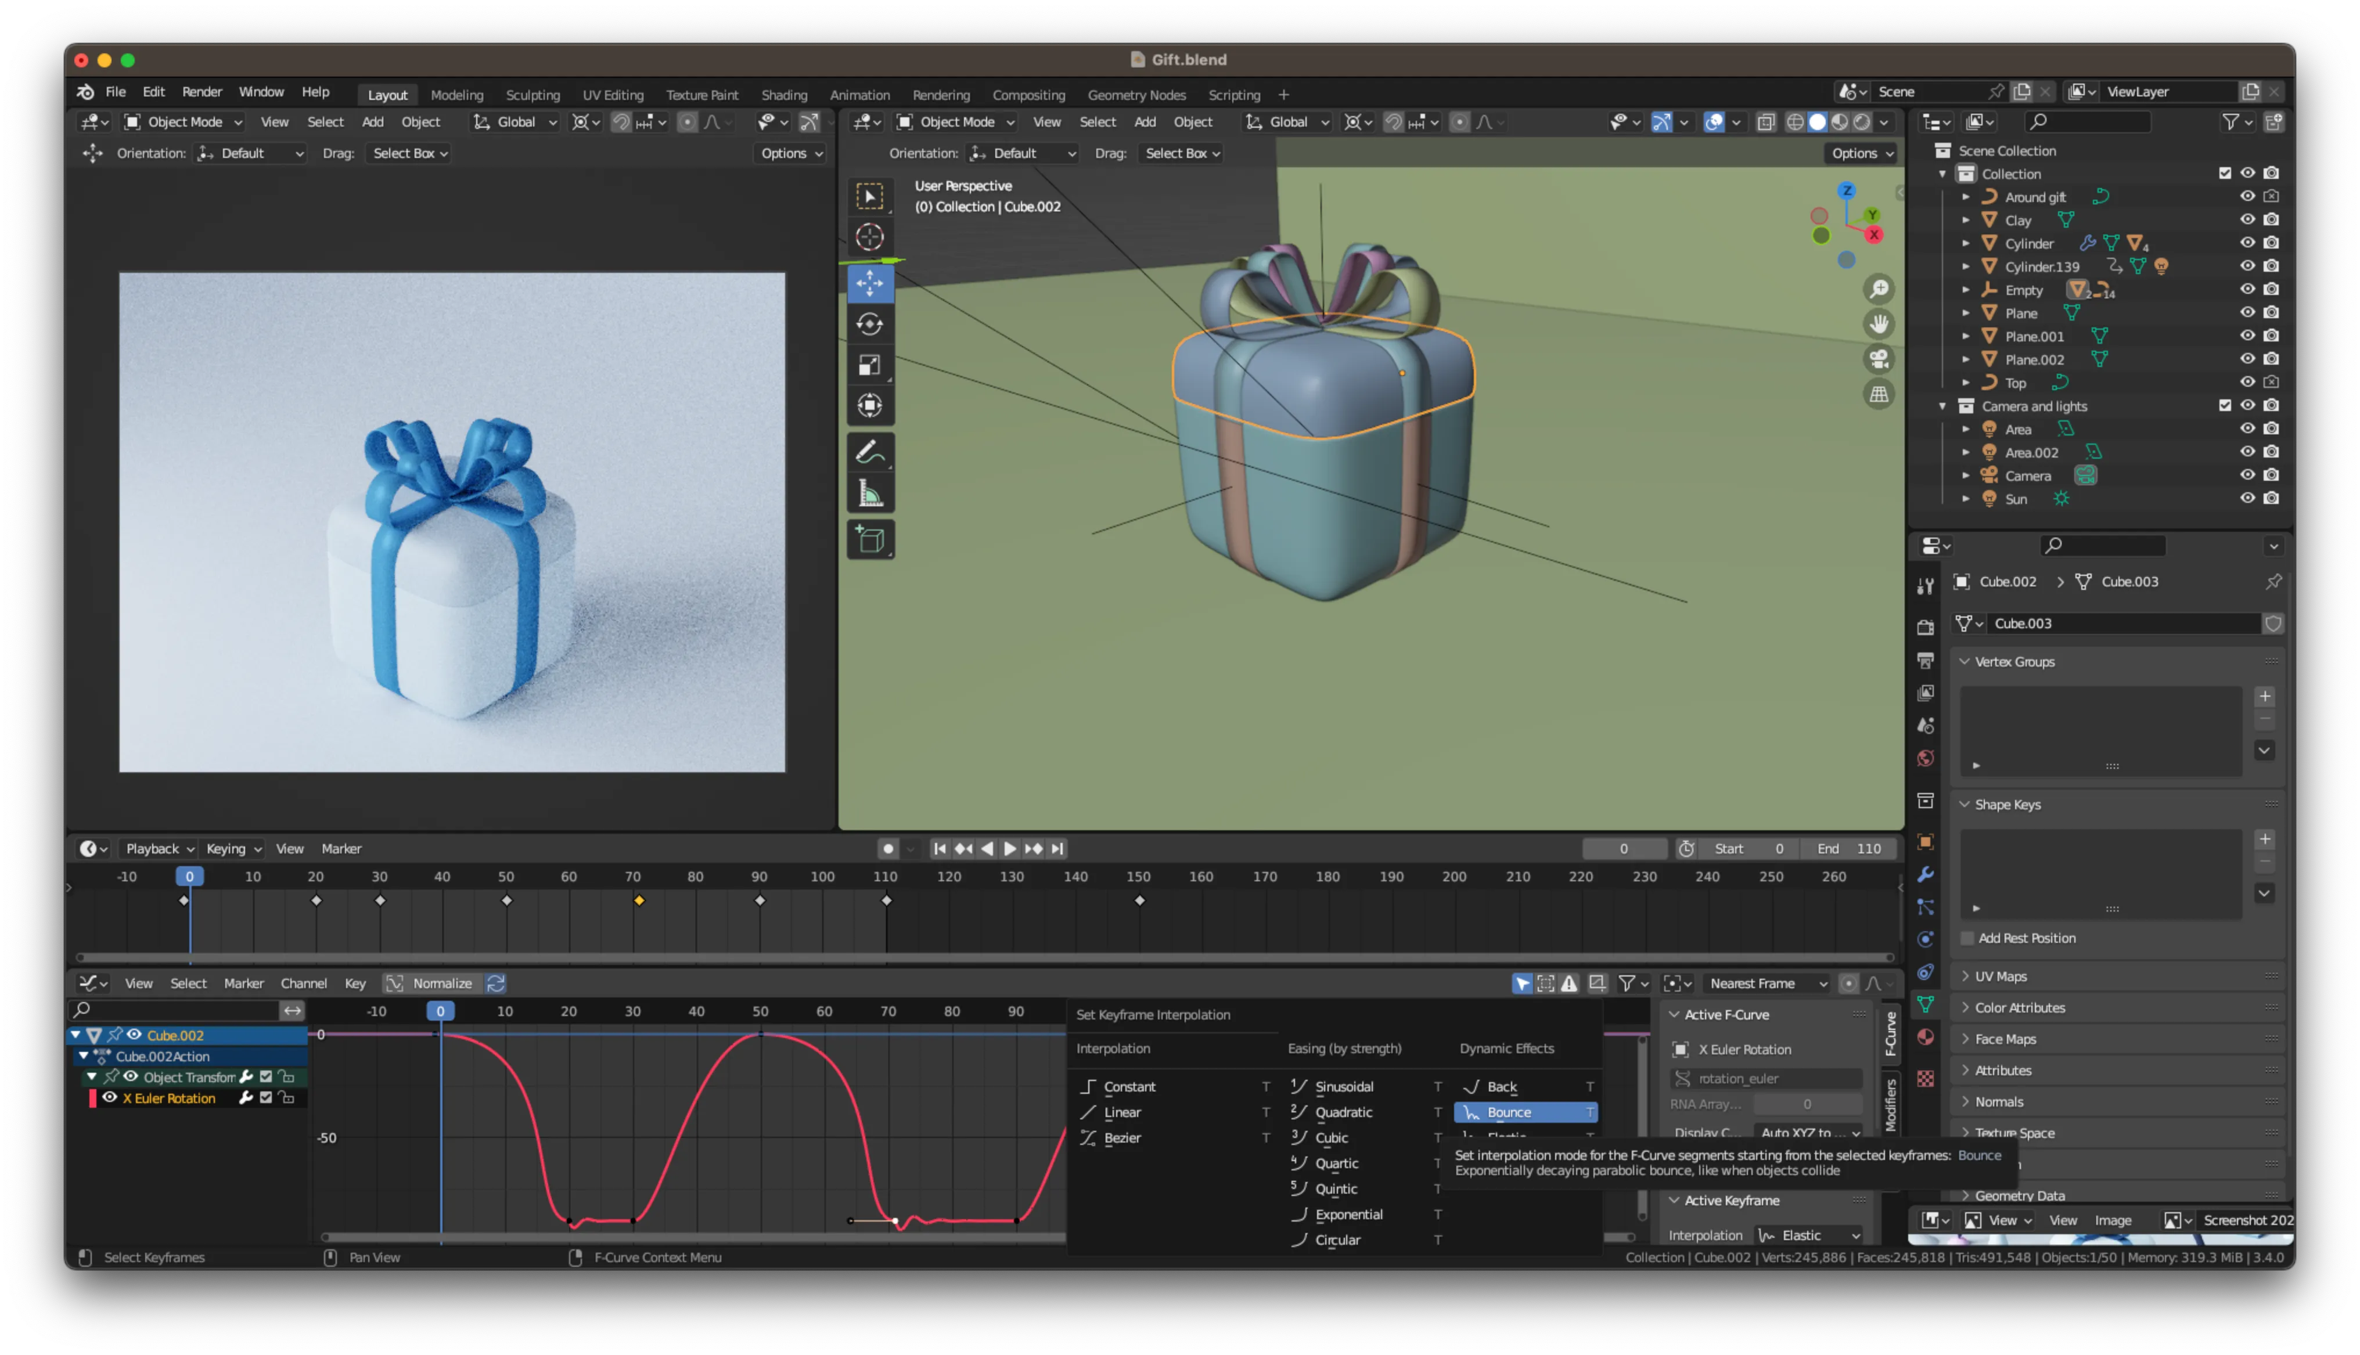
Task: Jump to the end frame
Action: (x=1056, y=849)
